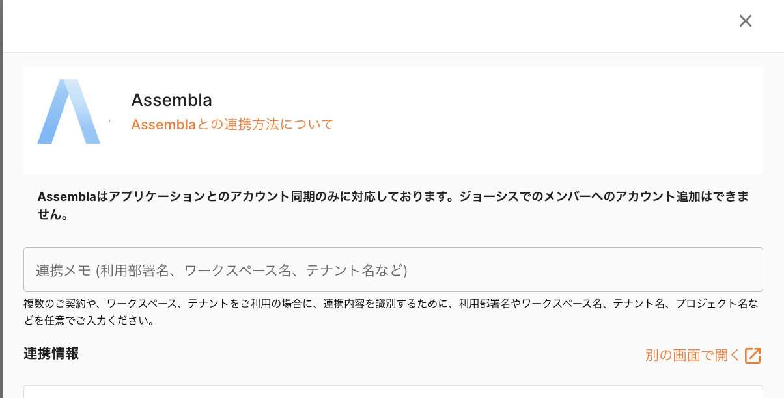Close the Assembla integration dialog
Screen dimensions: 784x398
point(745,21)
